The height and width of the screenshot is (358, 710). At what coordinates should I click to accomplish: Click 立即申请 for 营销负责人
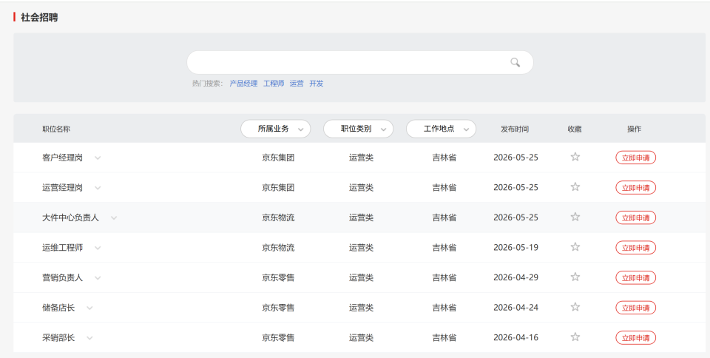click(x=635, y=277)
